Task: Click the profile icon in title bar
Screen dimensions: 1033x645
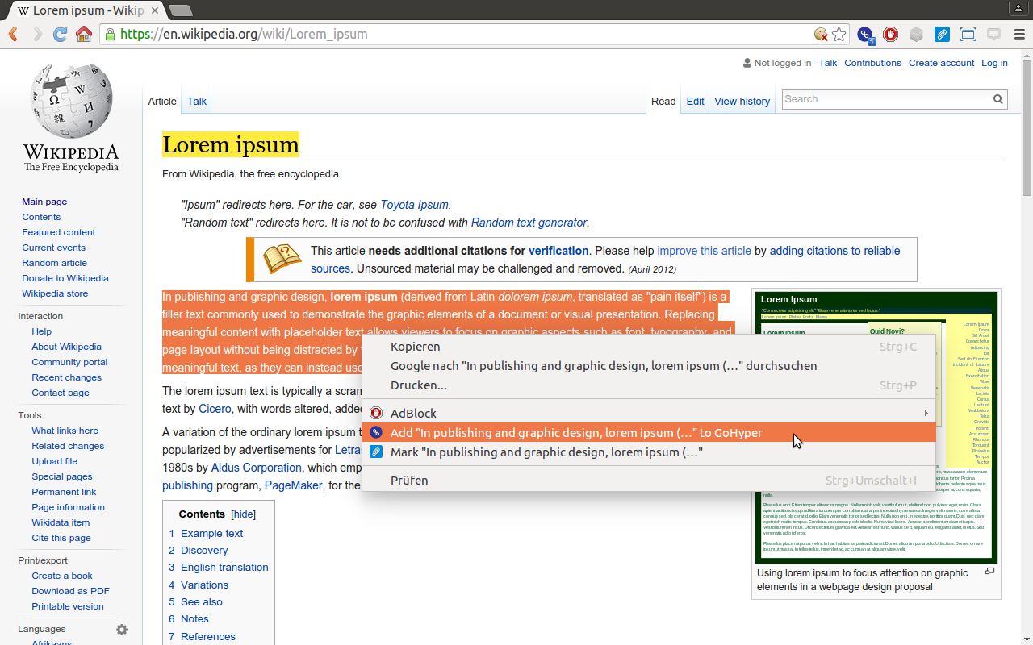Action: pos(1018,7)
